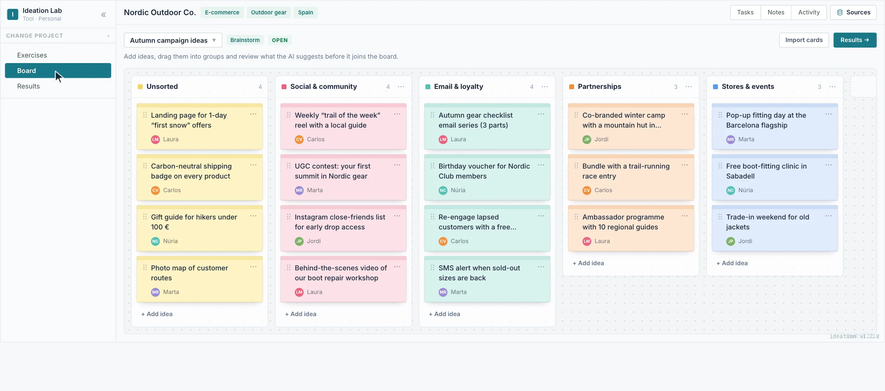Click the Brainstorm type badge
Viewport: 885px width, 391px height.
pyautogui.click(x=245, y=40)
